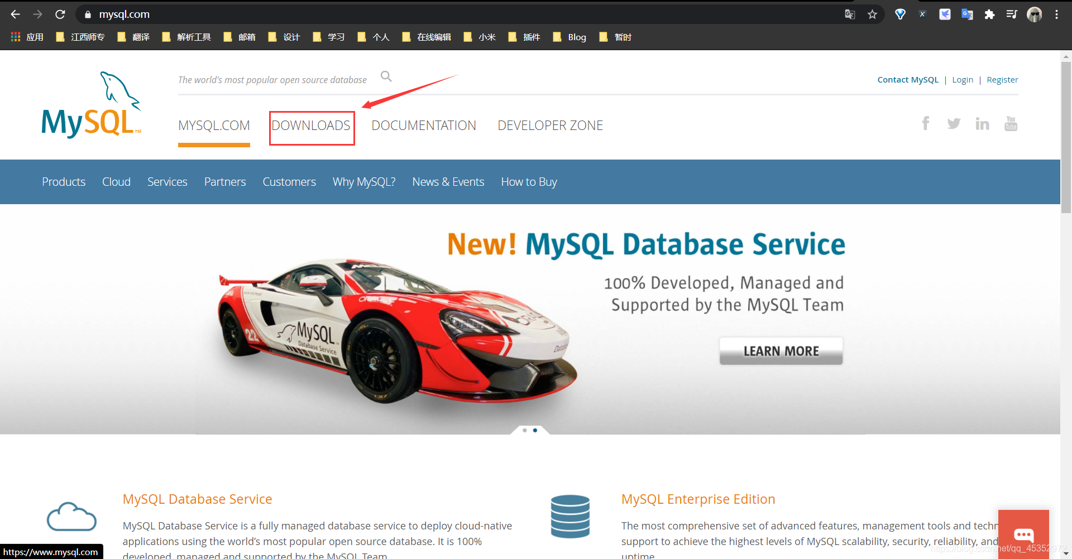The height and width of the screenshot is (559, 1072).
Task: Open the Blog bookmark folder
Action: [x=569, y=37]
